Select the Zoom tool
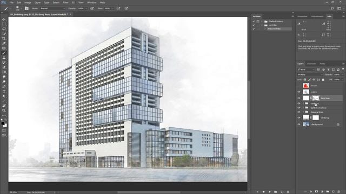The width and height of the screenshot is (346, 194). (4, 110)
